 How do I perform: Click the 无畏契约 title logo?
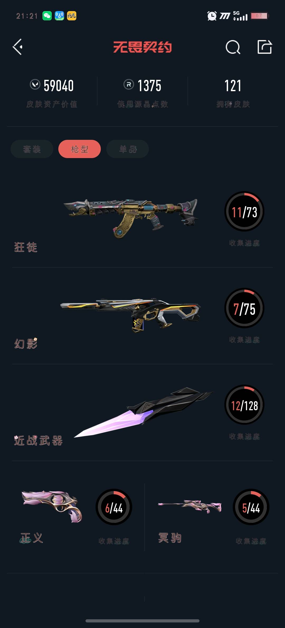142,47
